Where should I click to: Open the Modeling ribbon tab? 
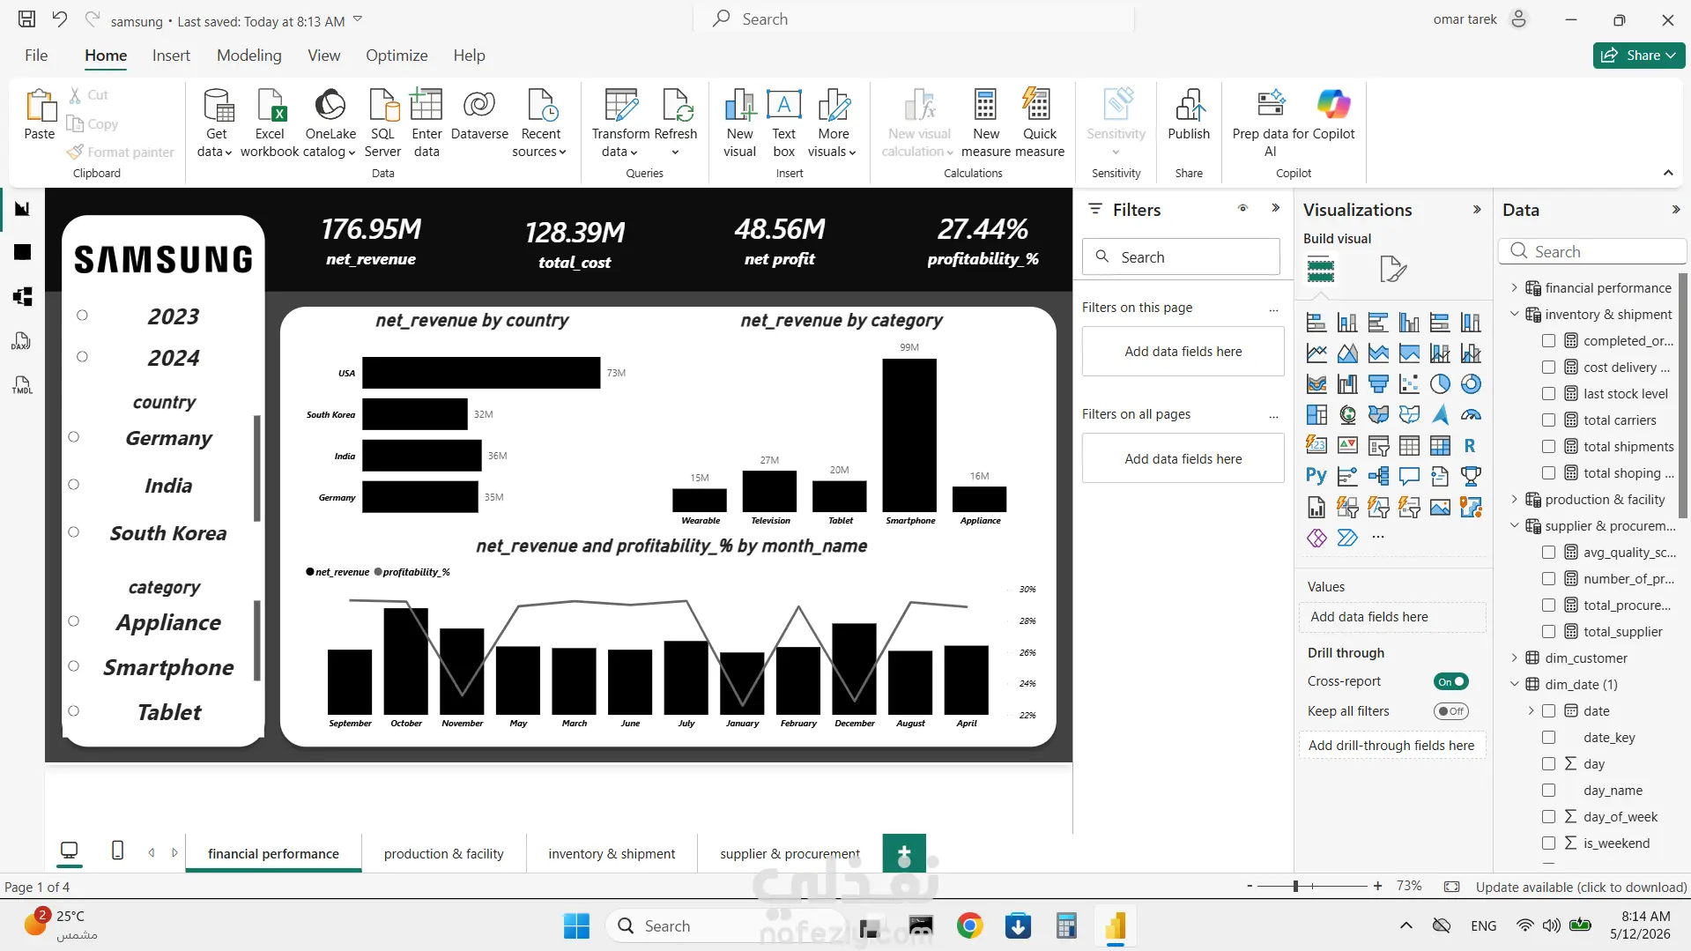tap(249, 56)
